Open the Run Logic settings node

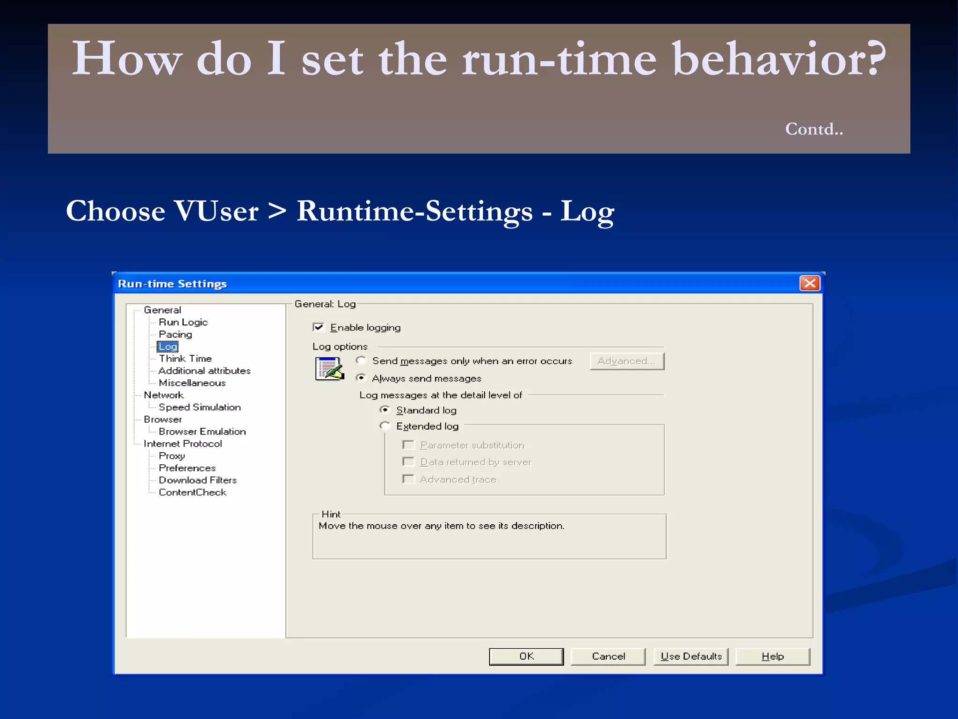pyautogui.click(x=183, y=322)
